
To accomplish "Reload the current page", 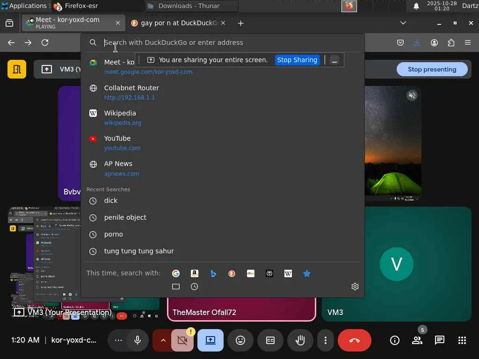I will [x=45, y=43].
